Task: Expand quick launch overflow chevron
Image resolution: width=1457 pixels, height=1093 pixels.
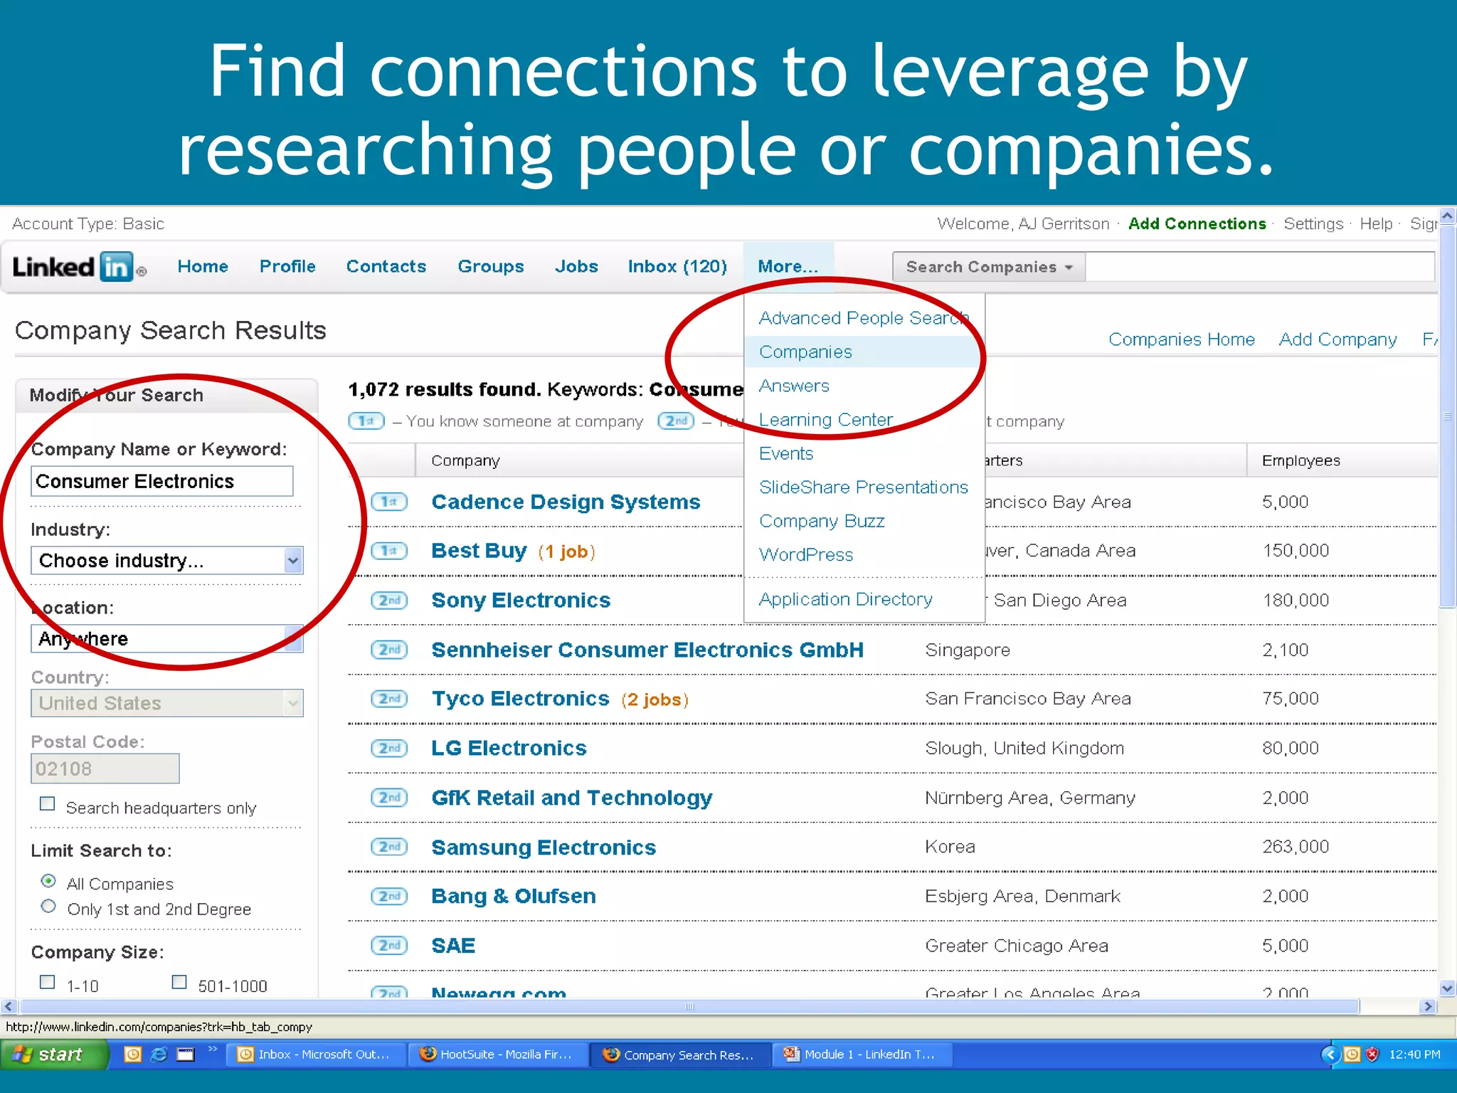Action: [212, 1049]
